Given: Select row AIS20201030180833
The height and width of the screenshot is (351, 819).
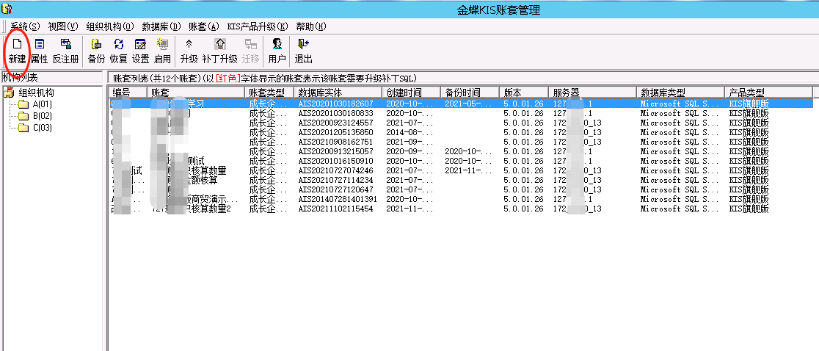Looking at the screenshot, I should coord(460,113).
